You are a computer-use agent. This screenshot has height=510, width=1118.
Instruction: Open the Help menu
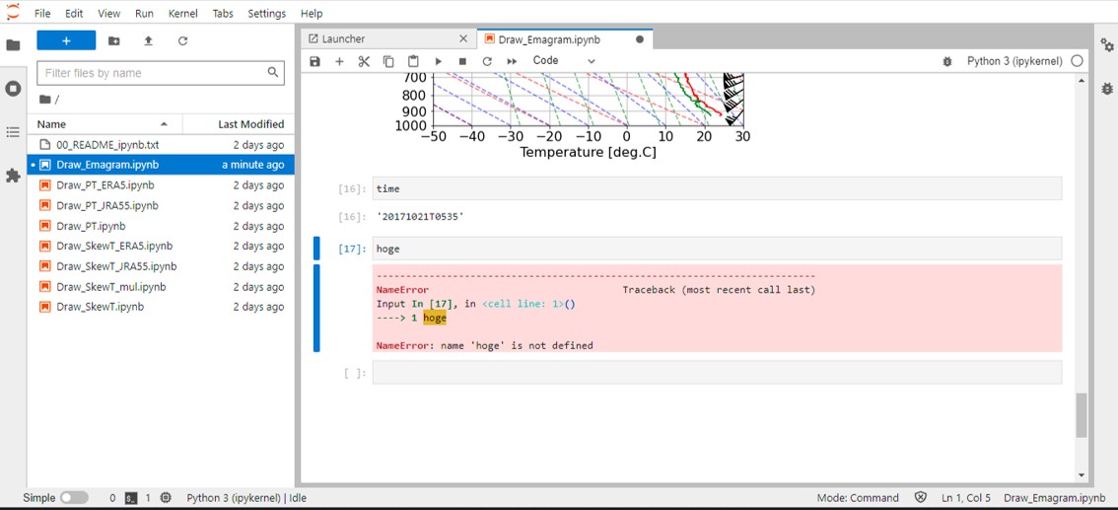point(312,14)
